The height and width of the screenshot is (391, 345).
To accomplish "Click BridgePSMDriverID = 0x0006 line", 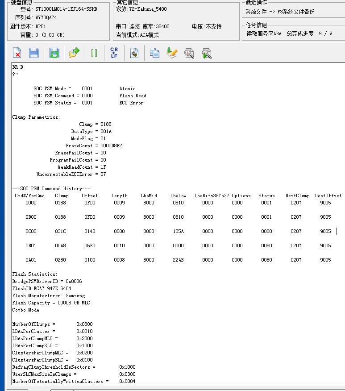I will [x=47, y=281].
